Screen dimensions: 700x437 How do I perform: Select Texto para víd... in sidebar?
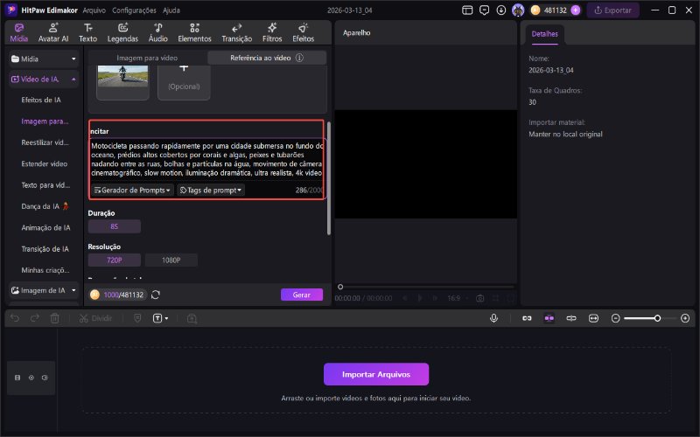pyautogui.click(x=45, y=185)
